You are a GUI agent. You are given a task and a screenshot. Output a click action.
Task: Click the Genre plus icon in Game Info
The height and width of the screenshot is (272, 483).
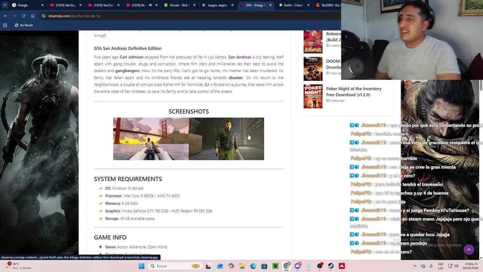pyautogui.click(x=100, y=247)
